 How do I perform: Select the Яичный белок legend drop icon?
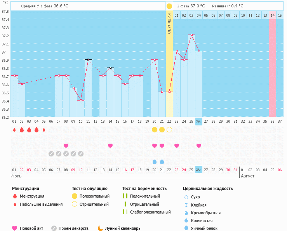tap(186, 228)
